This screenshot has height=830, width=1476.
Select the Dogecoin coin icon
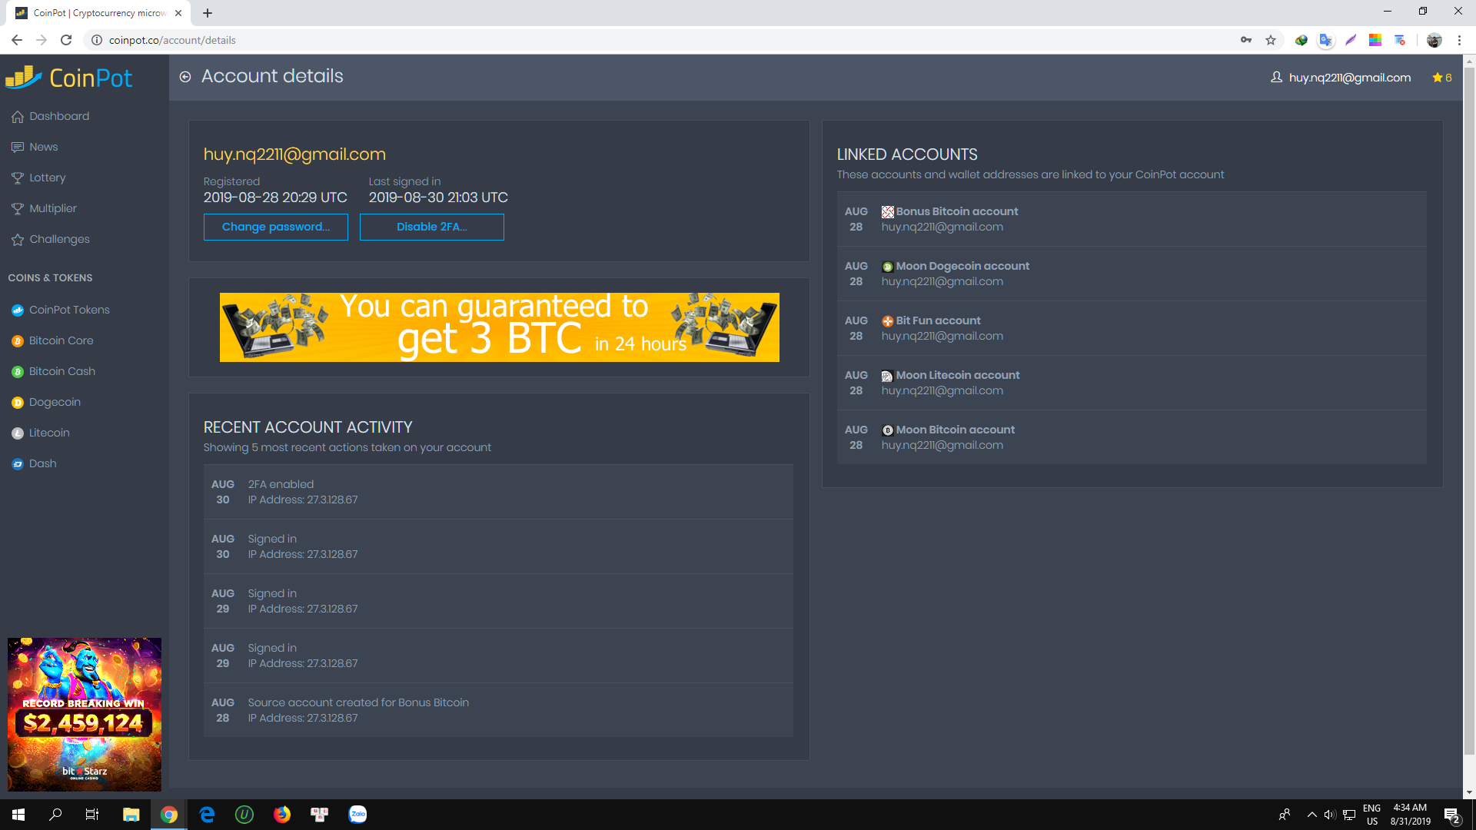(x=18, y=403)
